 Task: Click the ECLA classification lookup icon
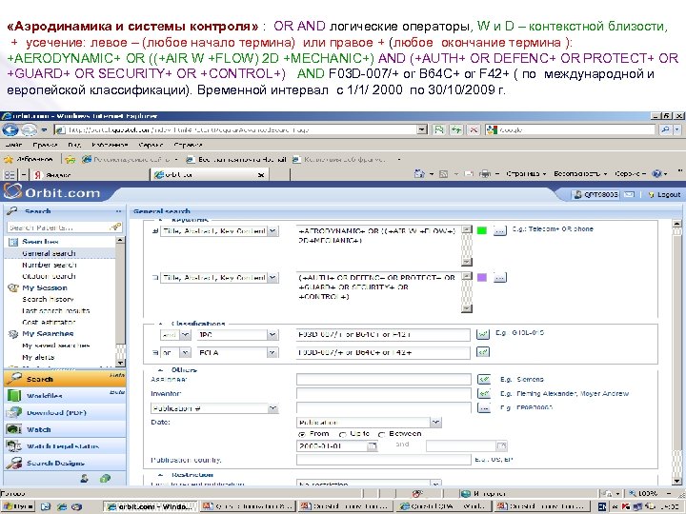click(482, 352)
